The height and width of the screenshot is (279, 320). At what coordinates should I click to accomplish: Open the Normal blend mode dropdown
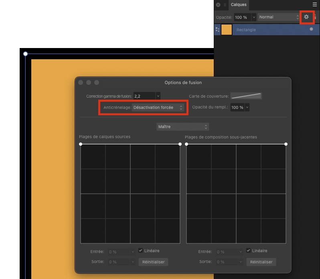pyautogui.click(x=279, y=17)
